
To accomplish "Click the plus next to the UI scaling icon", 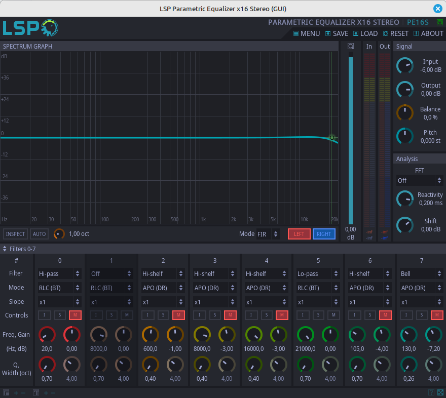I will (16, 393).
